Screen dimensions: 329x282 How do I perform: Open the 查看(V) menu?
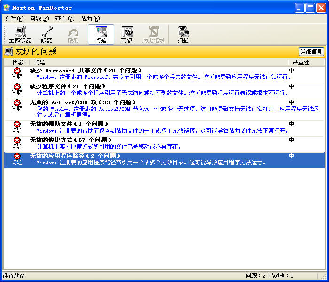pyautogui.click(x=64, y=19)
